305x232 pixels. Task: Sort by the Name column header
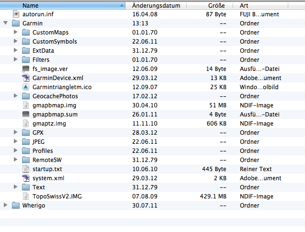[x=62, y=5]
